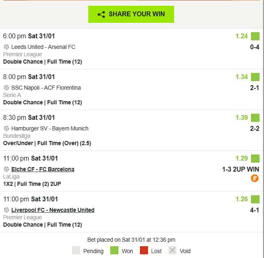Click the Void legend label

pos(185,251)
